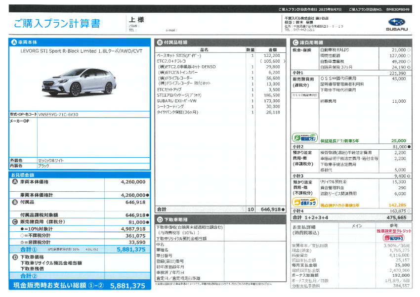Screen dimensions: 420x297
Task: Click the accessory price 173,000
Action: pos(272,101)
